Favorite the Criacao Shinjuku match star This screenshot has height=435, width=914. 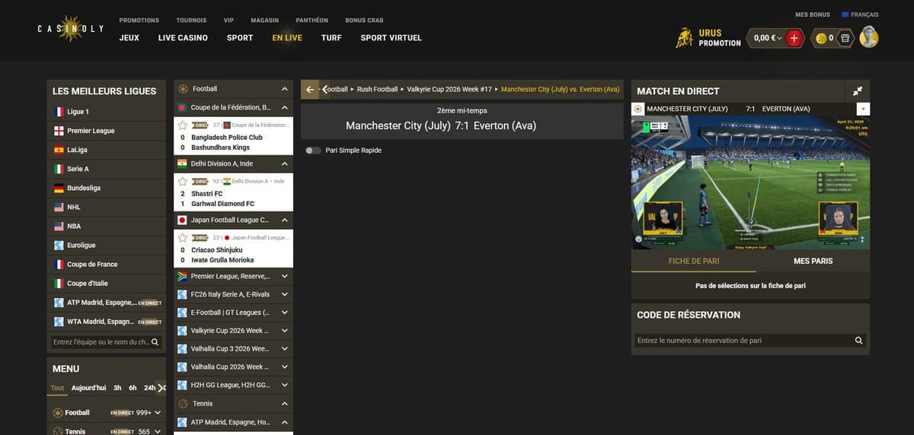click(x=183, y=237)
